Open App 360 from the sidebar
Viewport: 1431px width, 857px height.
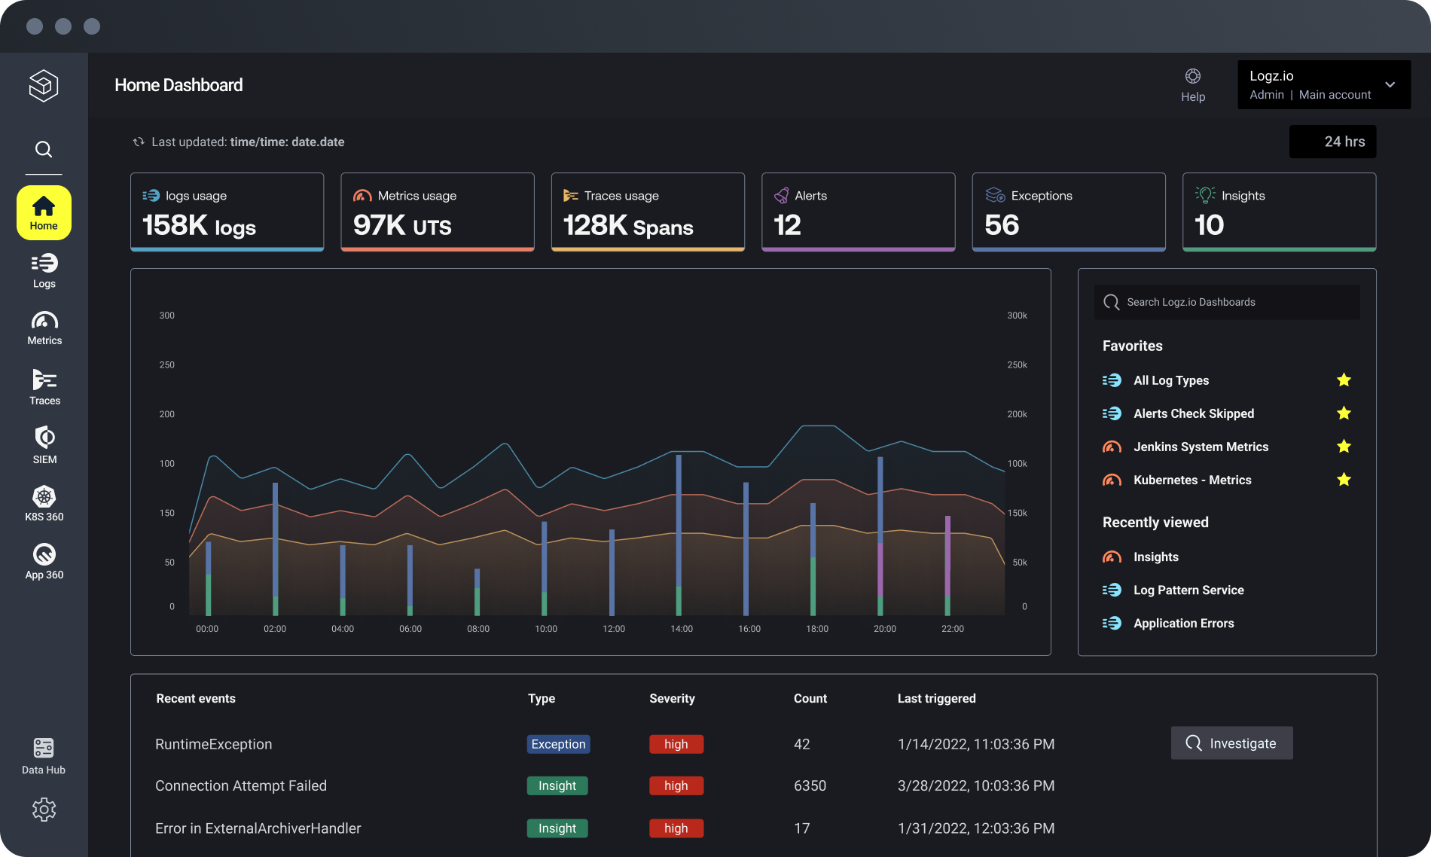point(44,562)
